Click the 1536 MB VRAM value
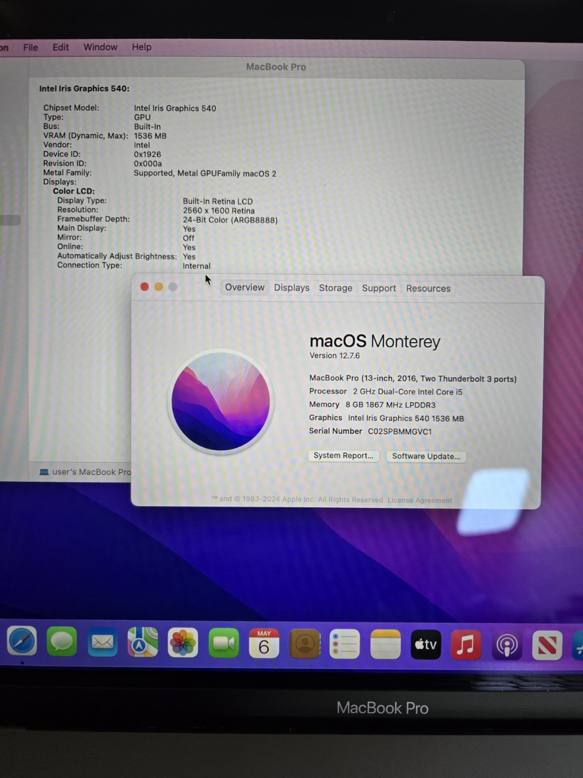 tap(150, 136)
